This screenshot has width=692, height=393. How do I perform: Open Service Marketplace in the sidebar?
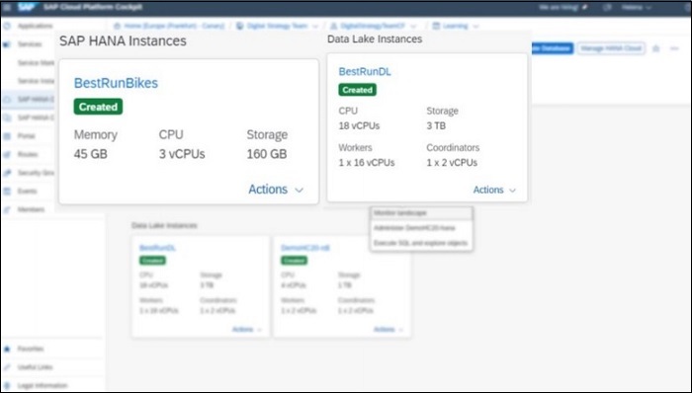(x=36, y=63)
